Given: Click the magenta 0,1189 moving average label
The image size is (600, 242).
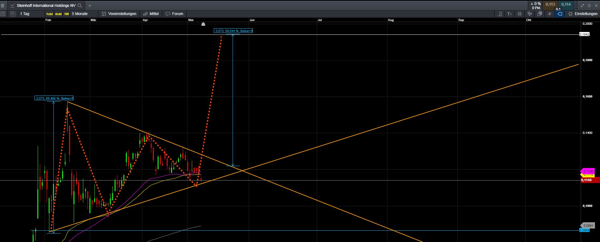Looking at the screenshot, I should pyautogui.click(x=587, y=171).
